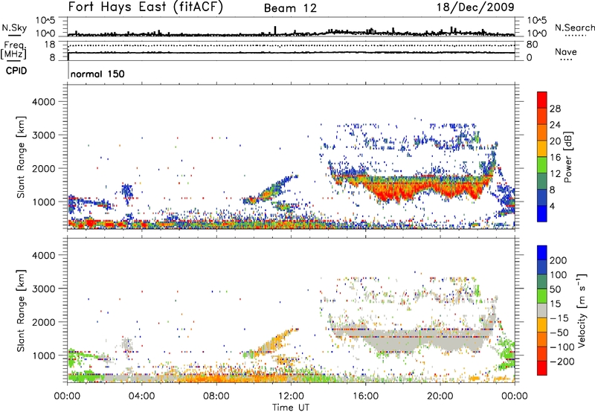This screenshot has width=595, height=412.
Task: Click the "16:00" time tick label
Action: (x=365, y=396)
